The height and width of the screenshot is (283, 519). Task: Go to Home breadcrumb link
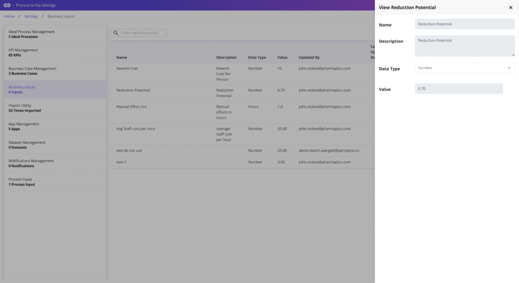pos(9,16)
